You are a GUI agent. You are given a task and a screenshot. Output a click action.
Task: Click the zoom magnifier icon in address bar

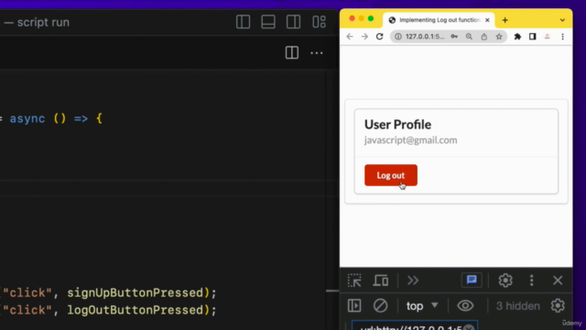click(x=469, y=37)
